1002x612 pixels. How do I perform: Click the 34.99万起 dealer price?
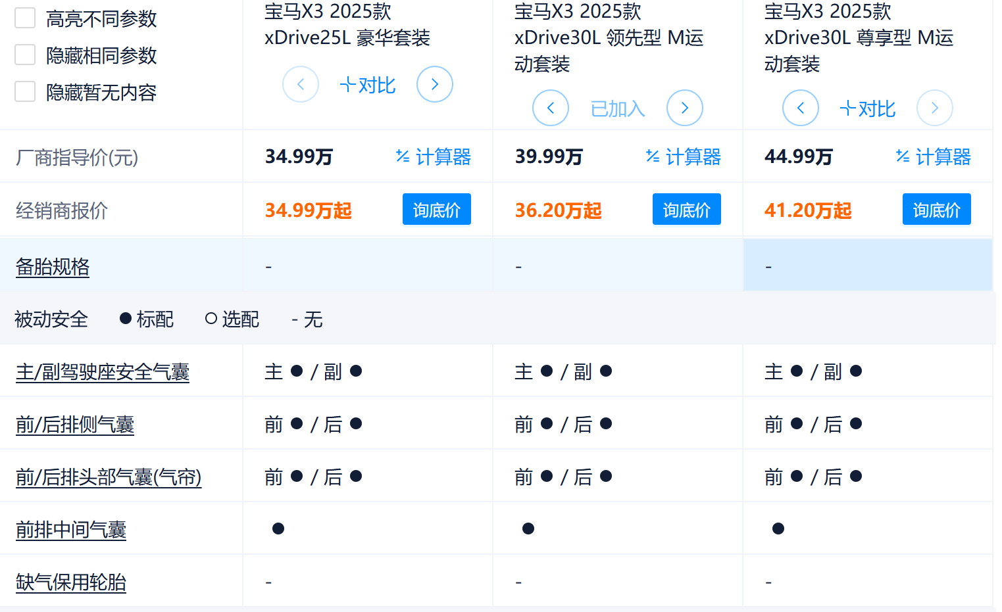(309, 210)
